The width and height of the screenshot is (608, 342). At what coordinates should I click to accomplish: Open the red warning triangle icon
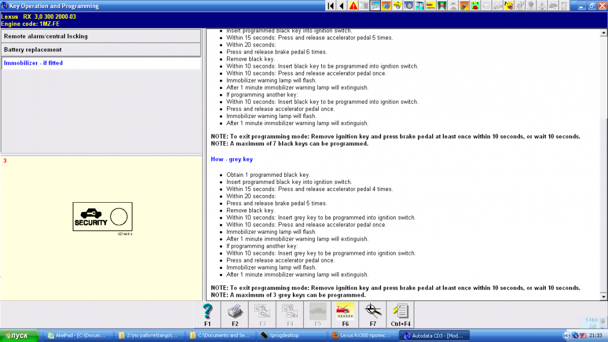pos(353,6)
